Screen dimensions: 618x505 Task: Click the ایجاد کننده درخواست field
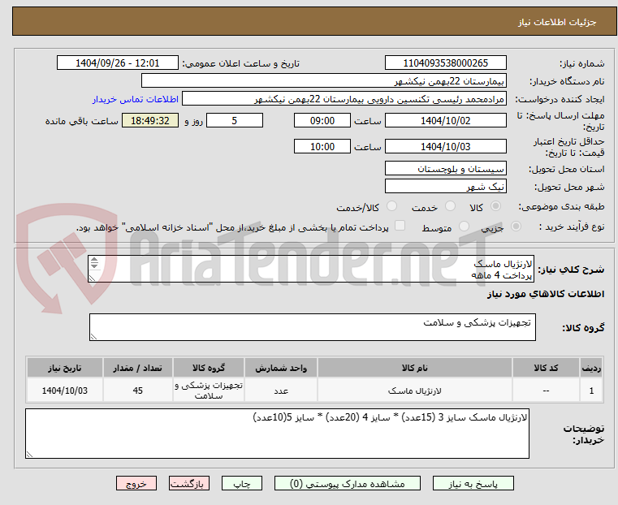(344, 99)
